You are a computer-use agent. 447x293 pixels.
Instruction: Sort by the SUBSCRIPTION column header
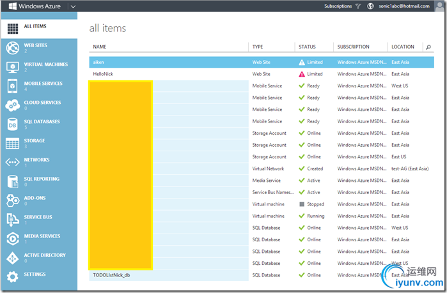353,47
